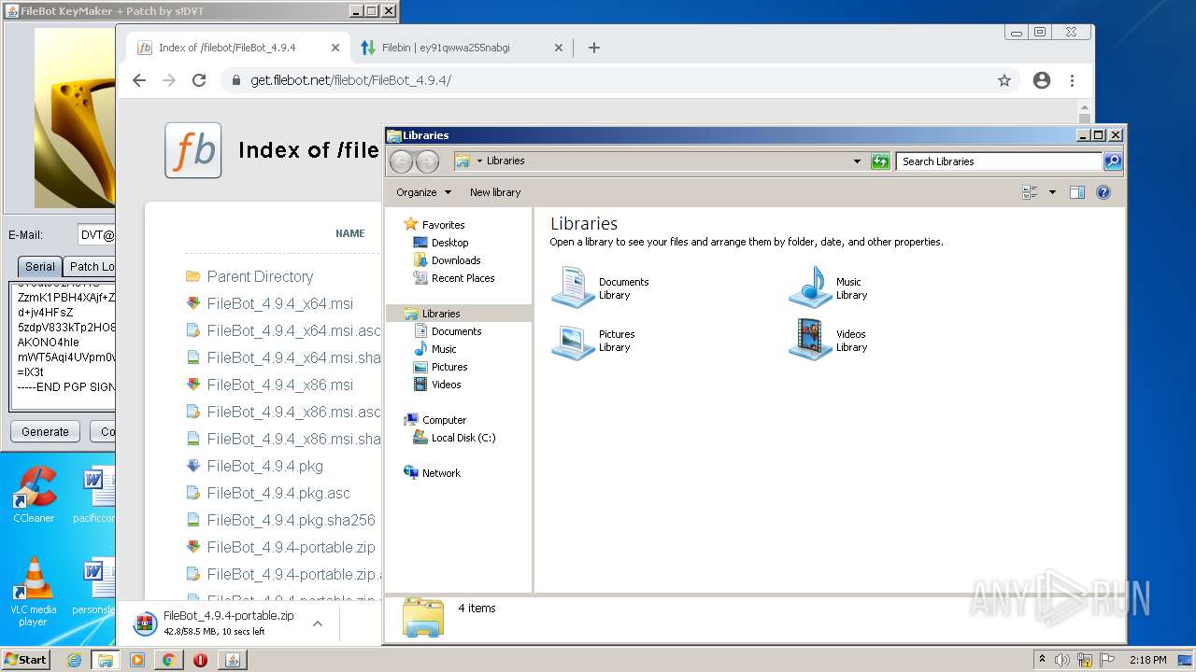
Task: Open the Chrome profile avatar
Action: coord(1042,80)
